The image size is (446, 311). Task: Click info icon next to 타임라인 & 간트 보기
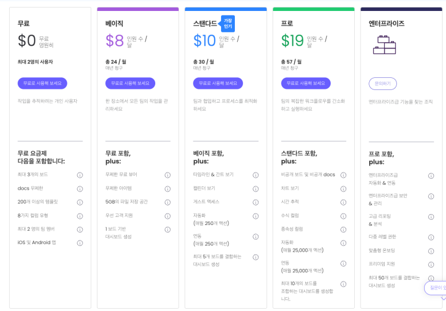click(x=255, y=175)
